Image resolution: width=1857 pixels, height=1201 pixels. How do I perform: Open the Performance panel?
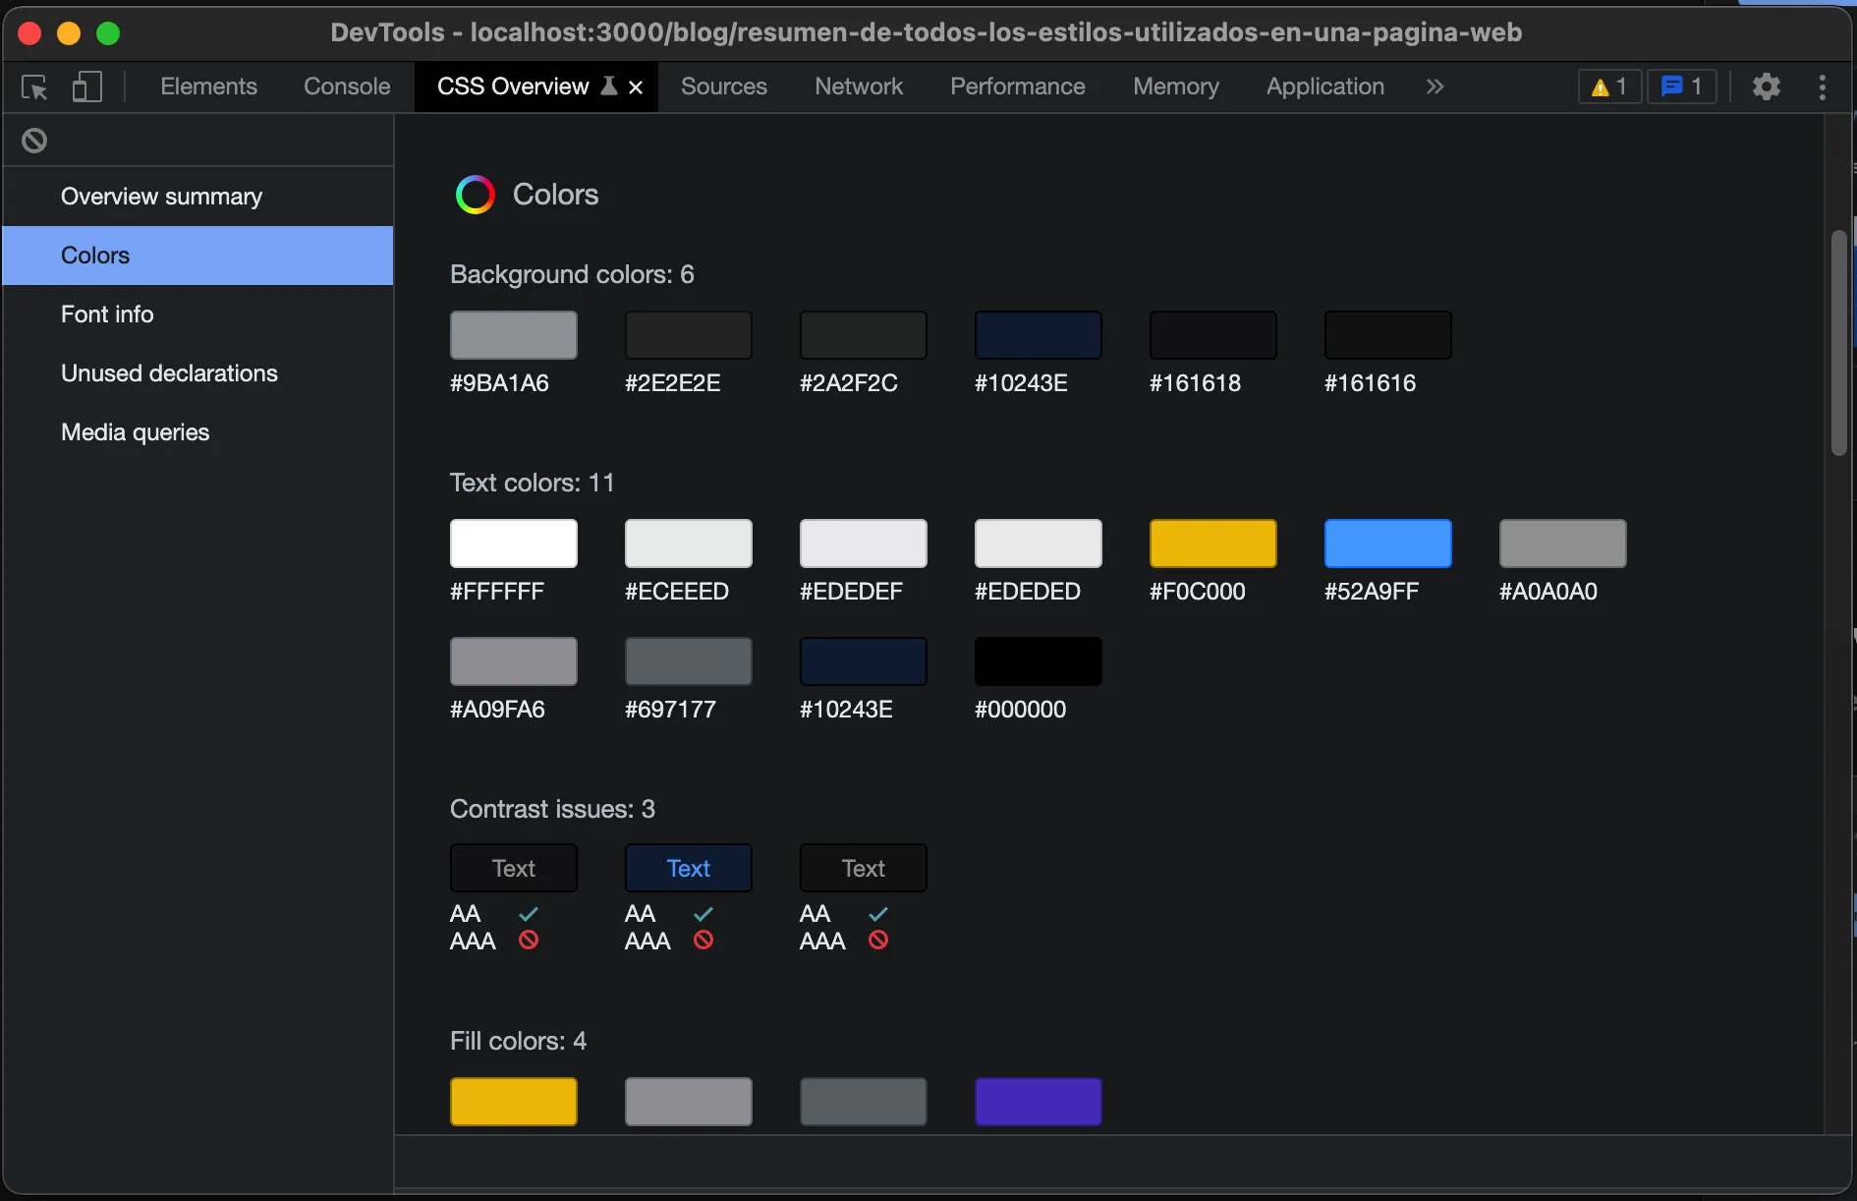tap(1017, 86)
